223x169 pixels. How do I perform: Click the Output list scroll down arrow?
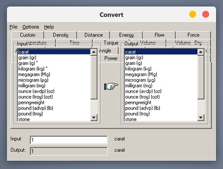click(201, 117)
